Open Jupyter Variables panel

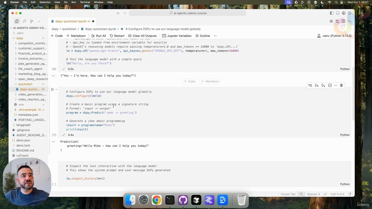(177, 36)
